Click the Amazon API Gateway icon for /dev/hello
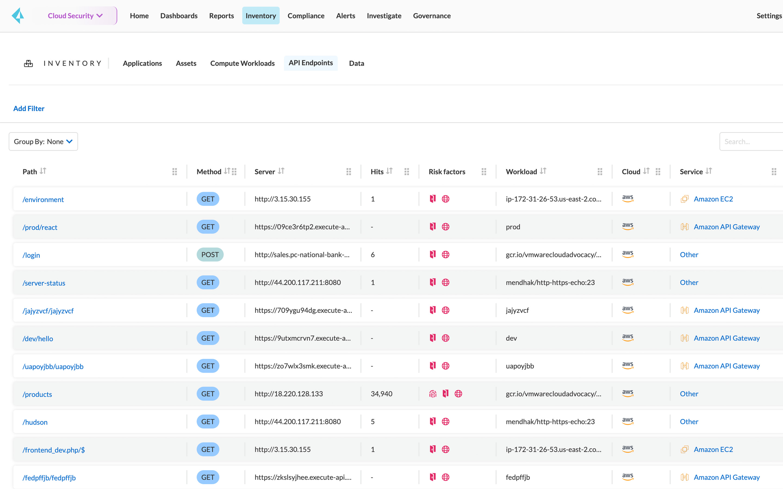The image size is (783, 489). click(685, 338)
